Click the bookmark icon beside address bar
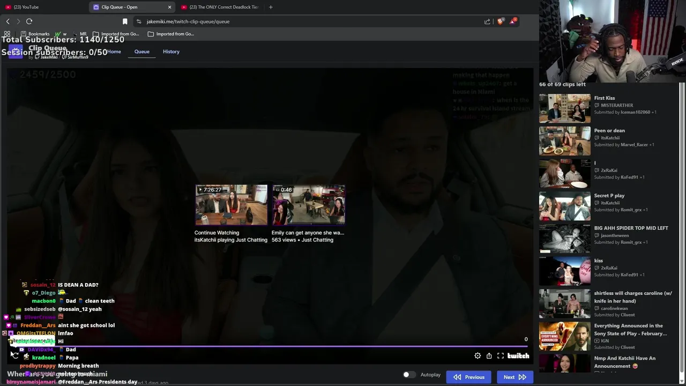 125,21
